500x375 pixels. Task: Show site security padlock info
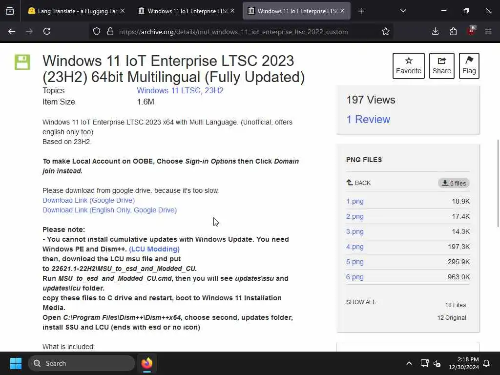tap(110, 31)
